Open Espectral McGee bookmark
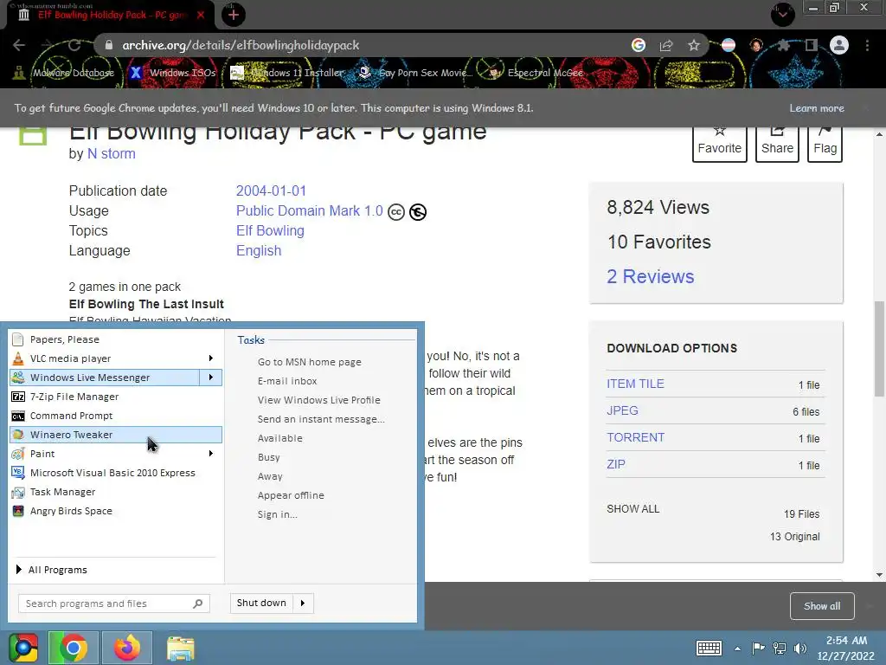The width and height of the screenshot is (886, 665). [x=535, y=73]
